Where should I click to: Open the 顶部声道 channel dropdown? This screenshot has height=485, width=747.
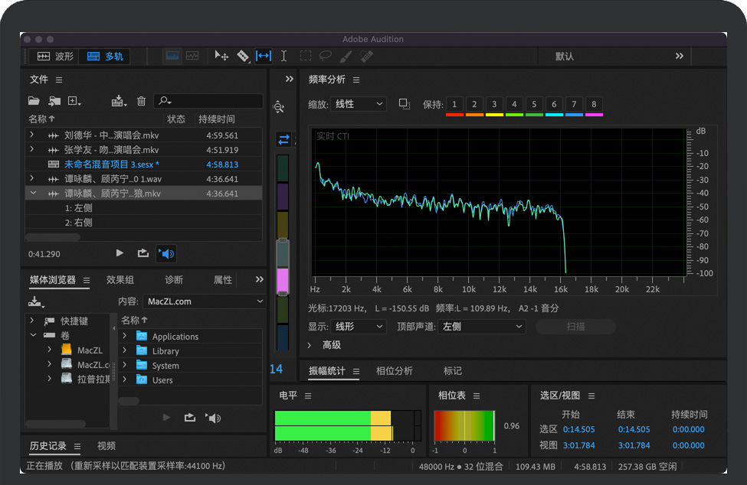click(x=482, y=327)
